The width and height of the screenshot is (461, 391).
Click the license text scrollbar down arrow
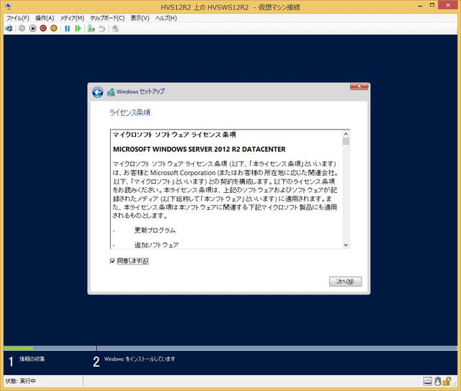point(346,245)
